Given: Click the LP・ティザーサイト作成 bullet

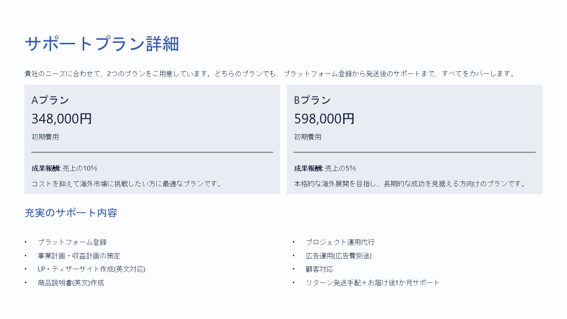Looking at the screenshot, I should click(92, 269).
